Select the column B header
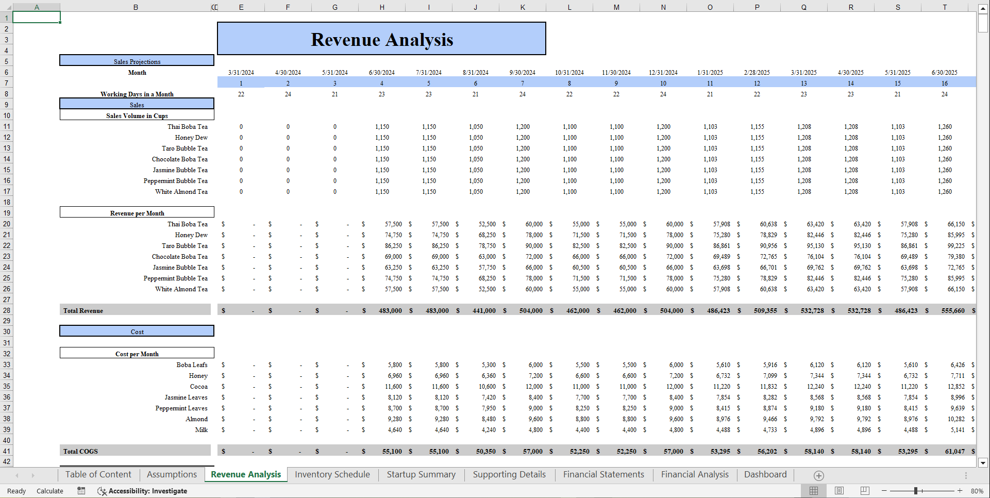Screen dimensions: 990x498 point(136,7)
